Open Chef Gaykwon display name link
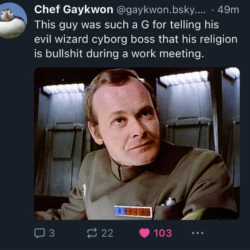Image resolution: width=250 pixels, height=250 pixels. point(74,10)
